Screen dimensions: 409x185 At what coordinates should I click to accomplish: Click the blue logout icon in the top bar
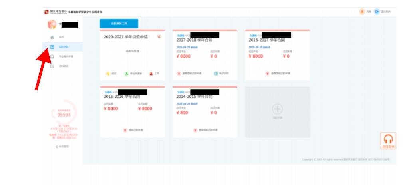tap(377, 12)
